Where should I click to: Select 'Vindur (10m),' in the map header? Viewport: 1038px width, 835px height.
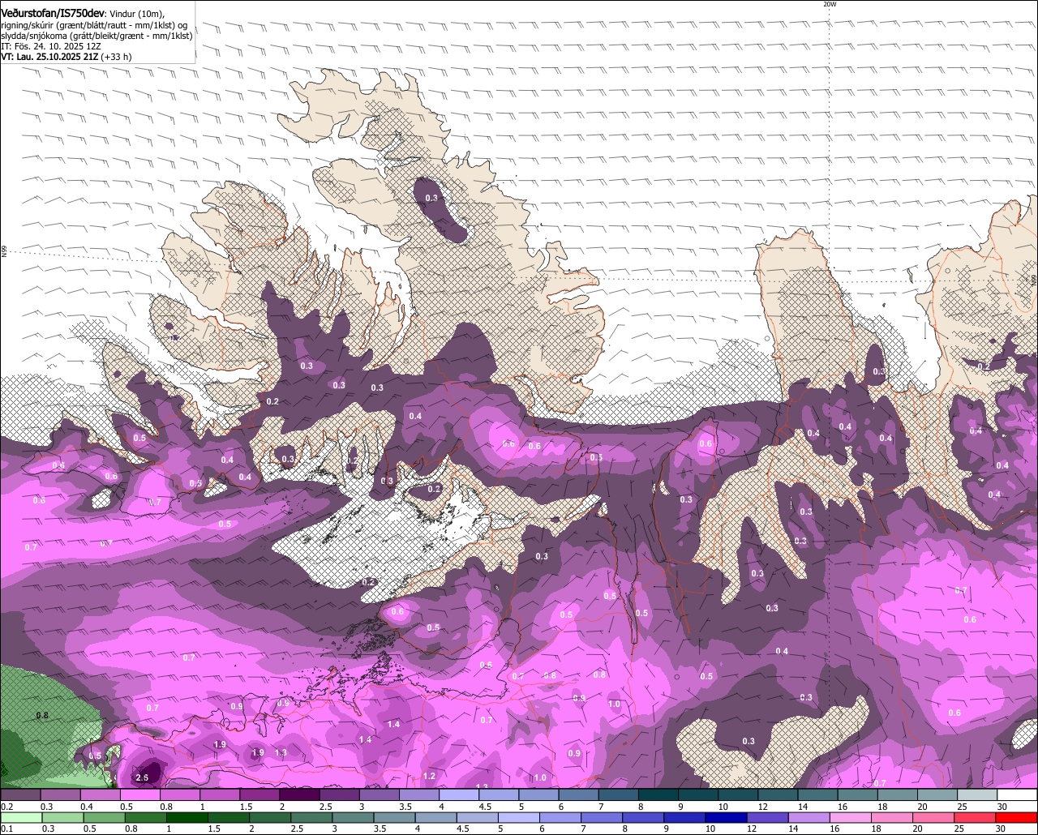pos(137,14)
